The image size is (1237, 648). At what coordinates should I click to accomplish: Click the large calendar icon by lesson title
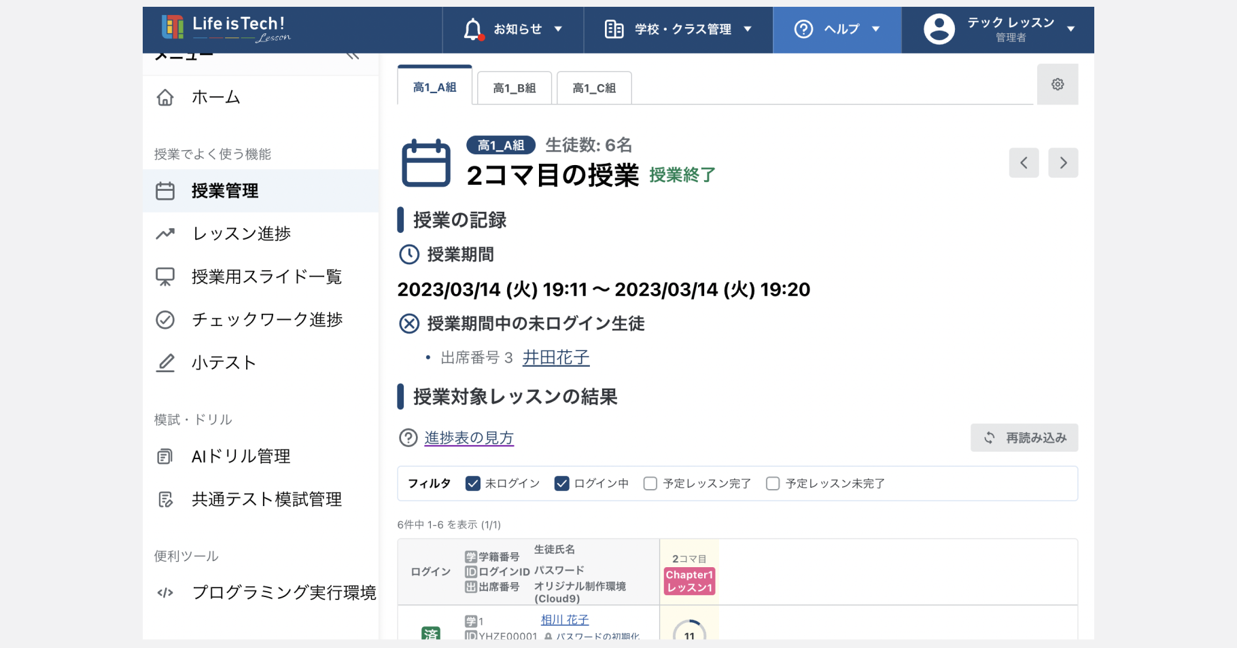426,162
